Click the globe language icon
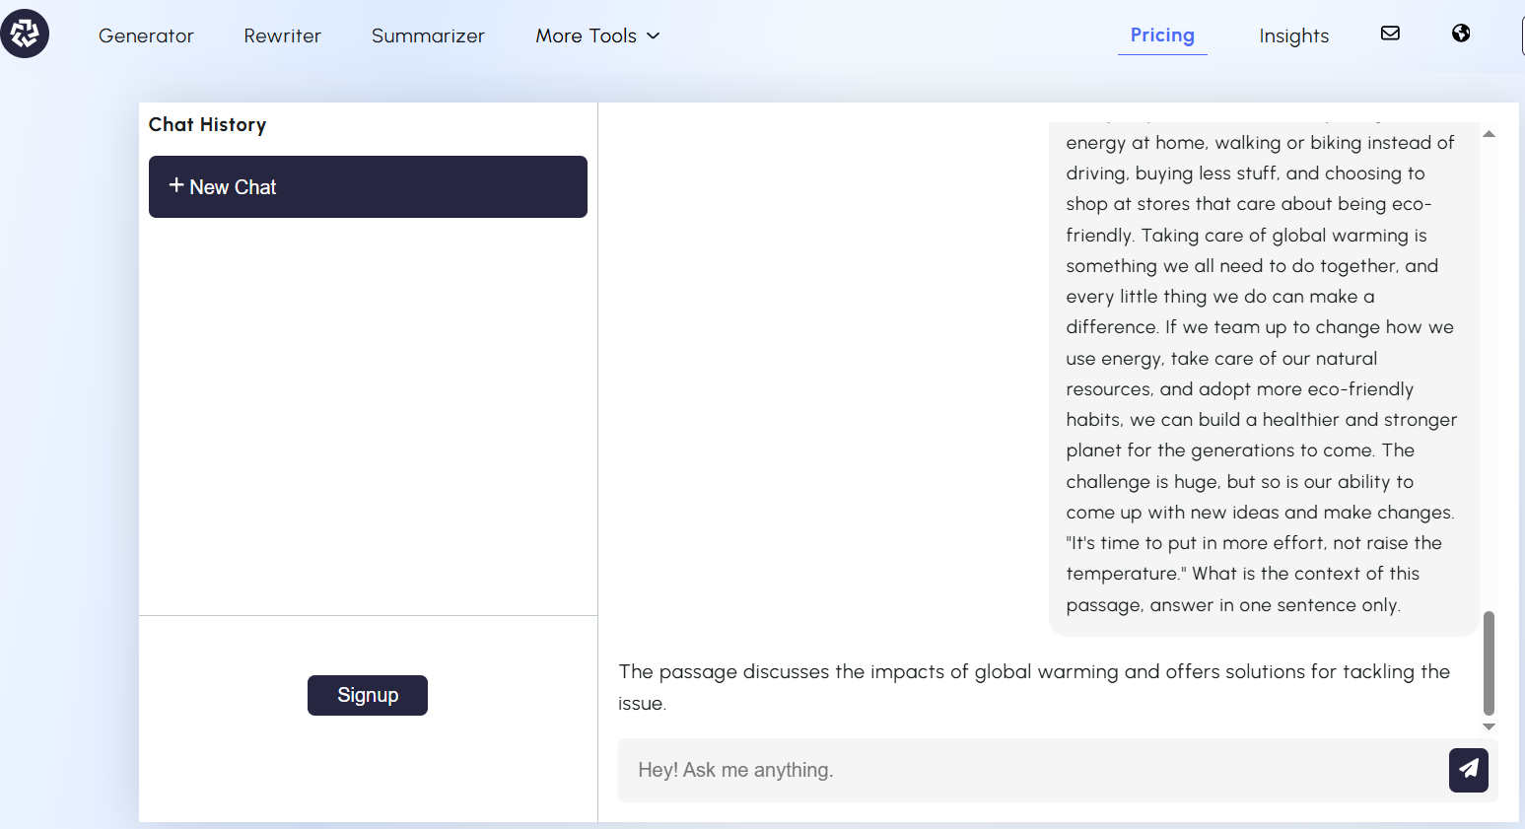 (1461, 34)
